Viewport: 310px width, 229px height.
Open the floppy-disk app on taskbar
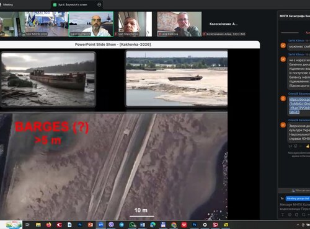tap(163, 225)
